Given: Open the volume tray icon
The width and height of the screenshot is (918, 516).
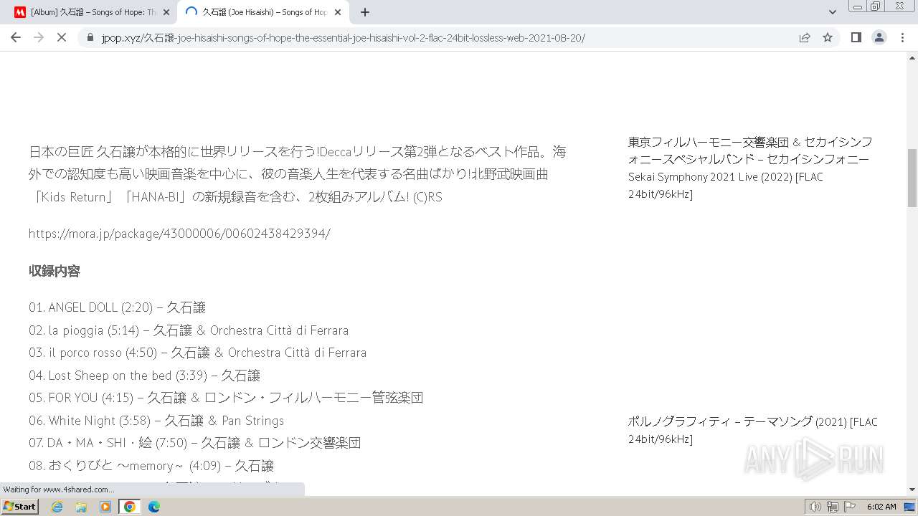Looking at the screenshot, I should (x=815, y=507).
